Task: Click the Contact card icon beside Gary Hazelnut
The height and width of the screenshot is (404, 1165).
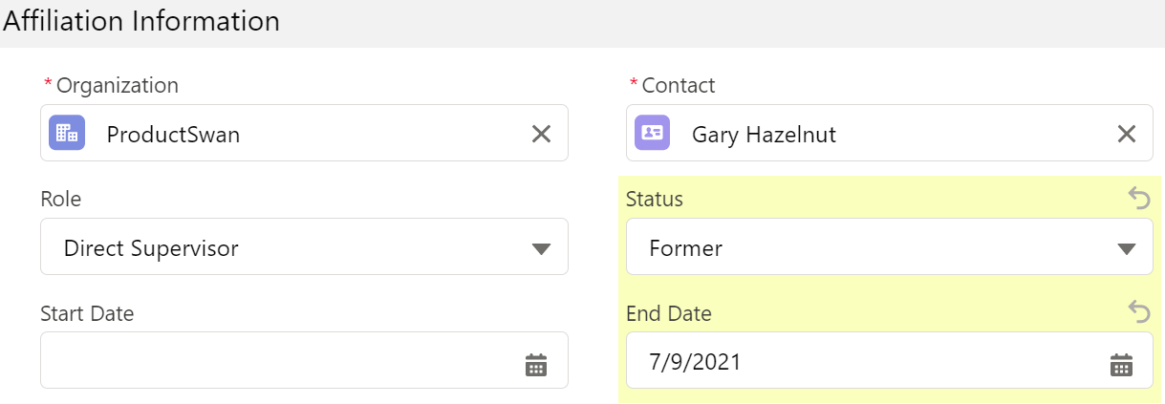Action: [653, 134]
